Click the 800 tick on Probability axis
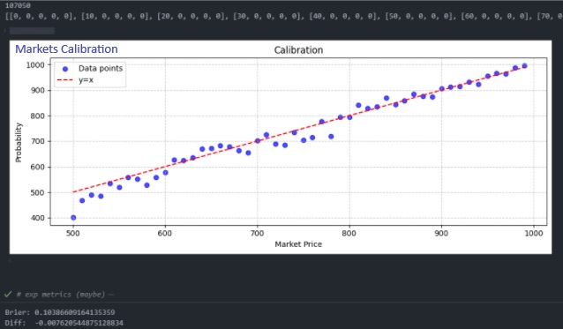The image size is (563, 329). click(38, 116)
